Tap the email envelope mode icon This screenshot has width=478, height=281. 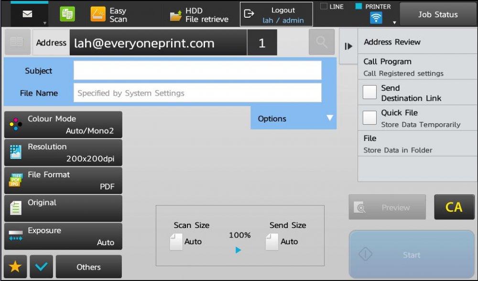click(27, 14)
